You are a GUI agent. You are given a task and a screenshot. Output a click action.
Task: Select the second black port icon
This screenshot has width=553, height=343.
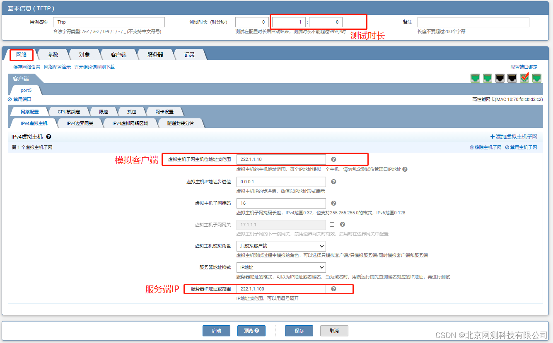pos(512,78)
